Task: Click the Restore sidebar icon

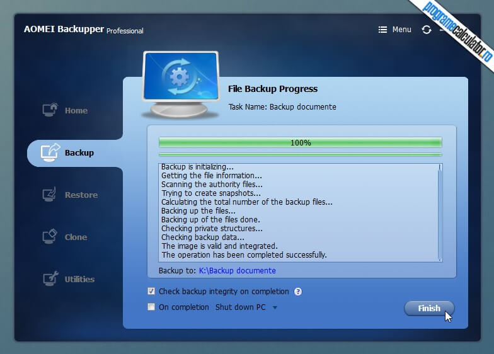Action: (49, 194)
